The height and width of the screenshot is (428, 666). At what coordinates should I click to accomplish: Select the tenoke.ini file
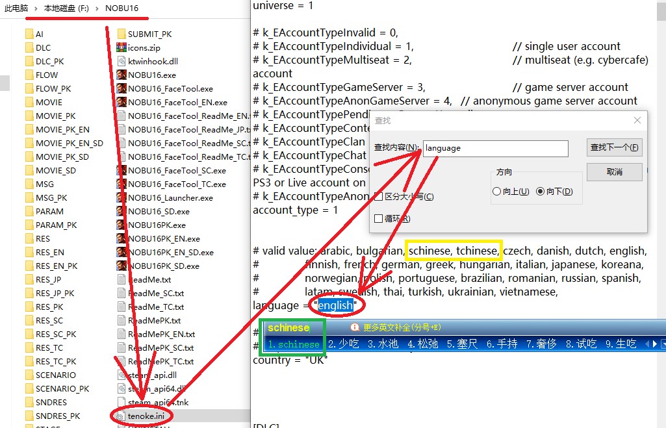(x=141, y=416)
